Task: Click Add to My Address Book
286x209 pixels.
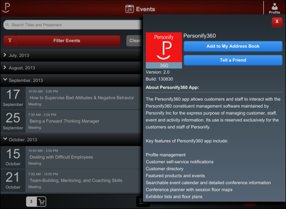Action: [x=233, y=46]
